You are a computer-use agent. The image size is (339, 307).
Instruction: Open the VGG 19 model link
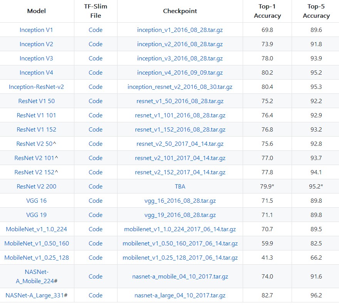(36, 215)
